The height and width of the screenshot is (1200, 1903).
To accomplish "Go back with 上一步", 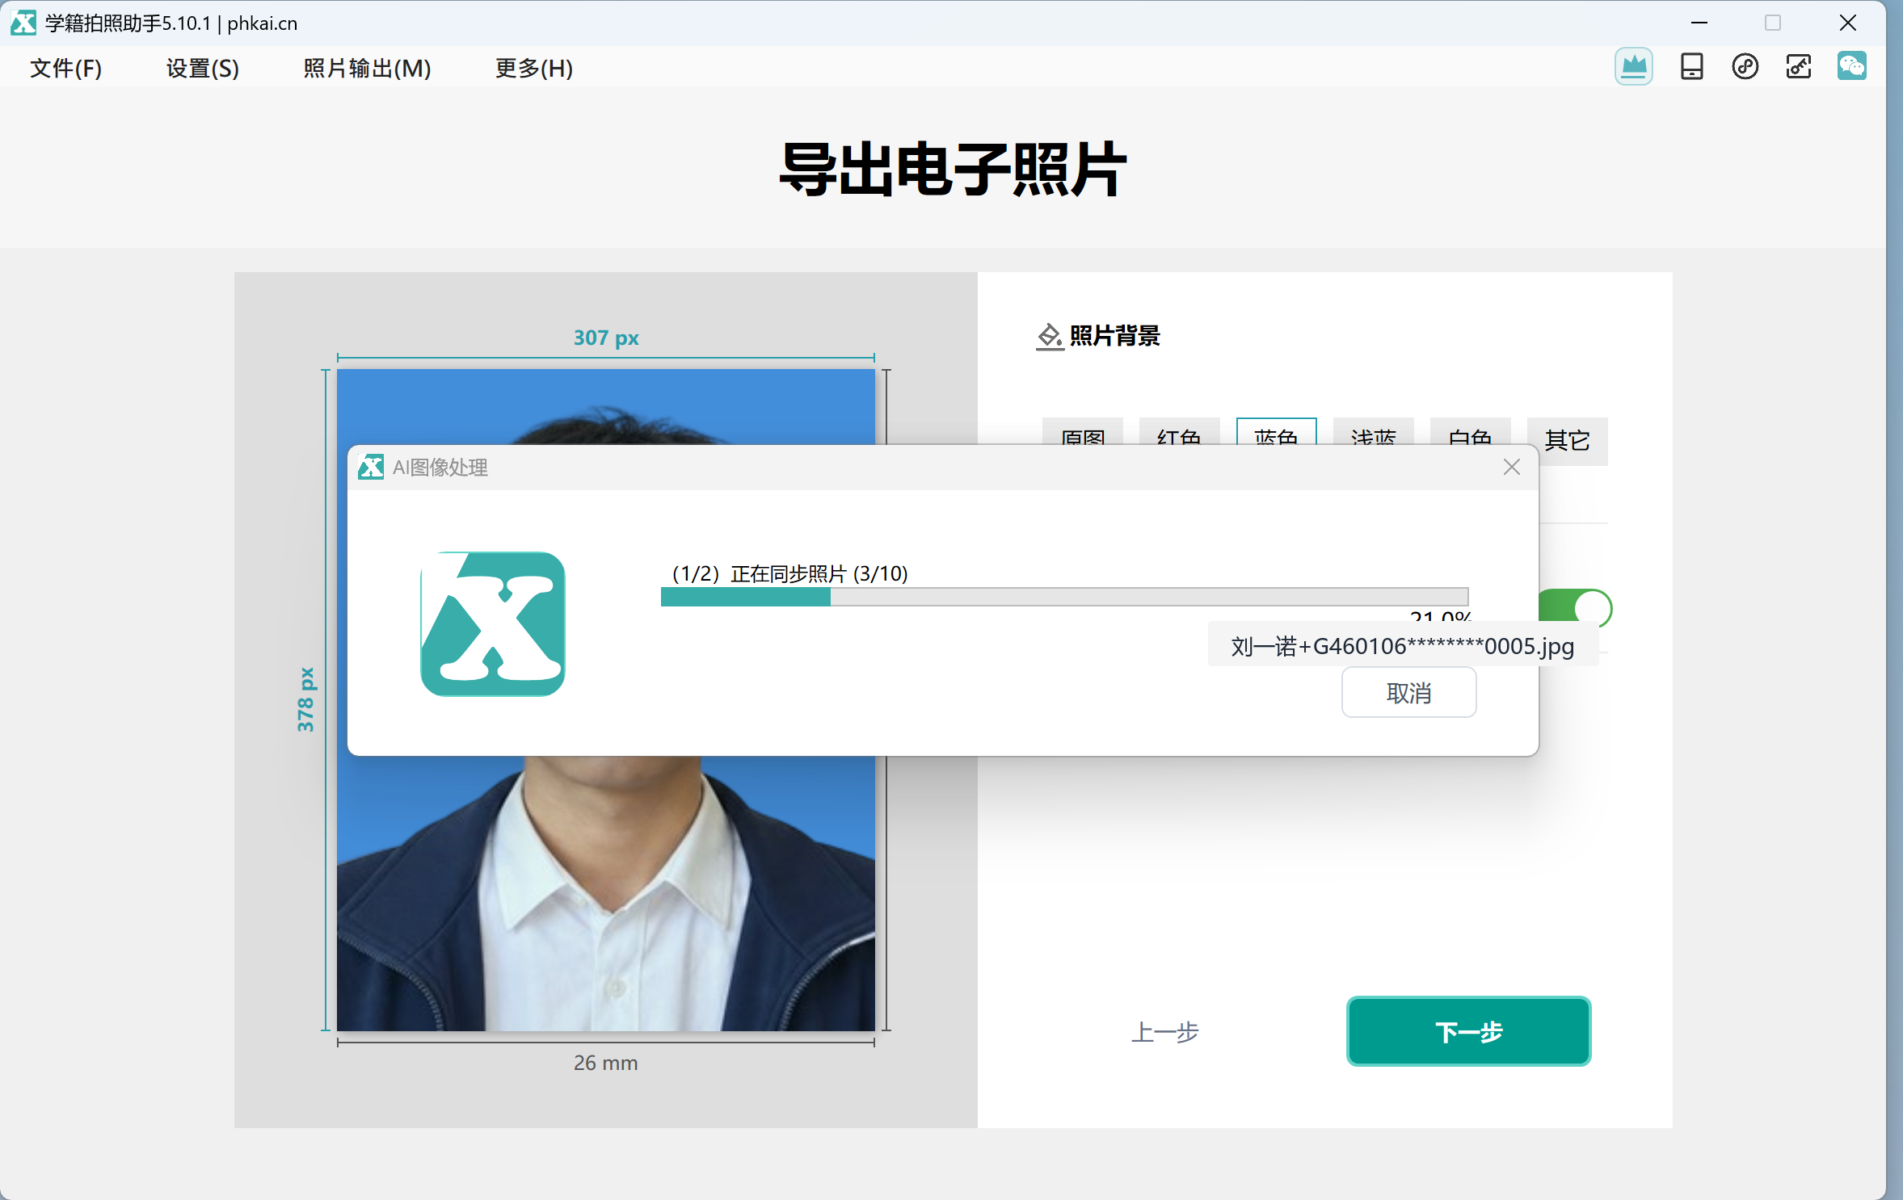I will pos(1164,1031).
